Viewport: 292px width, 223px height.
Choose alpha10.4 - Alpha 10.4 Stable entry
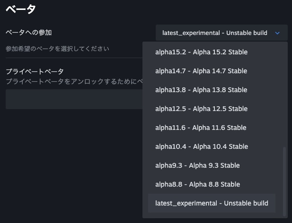[201, 146]
